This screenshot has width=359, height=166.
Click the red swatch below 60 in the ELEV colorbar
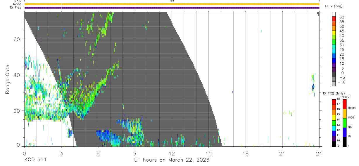(x=334, y=19)
